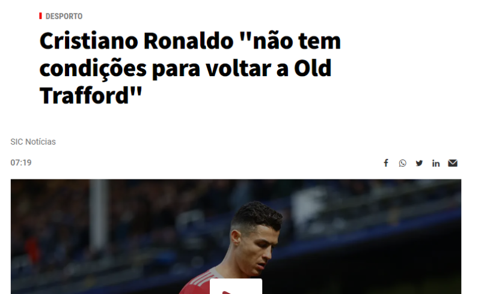This screenshot has height=294, width=481.
Task: Share the article on Facebook
Action: click(x=386, y=163)
